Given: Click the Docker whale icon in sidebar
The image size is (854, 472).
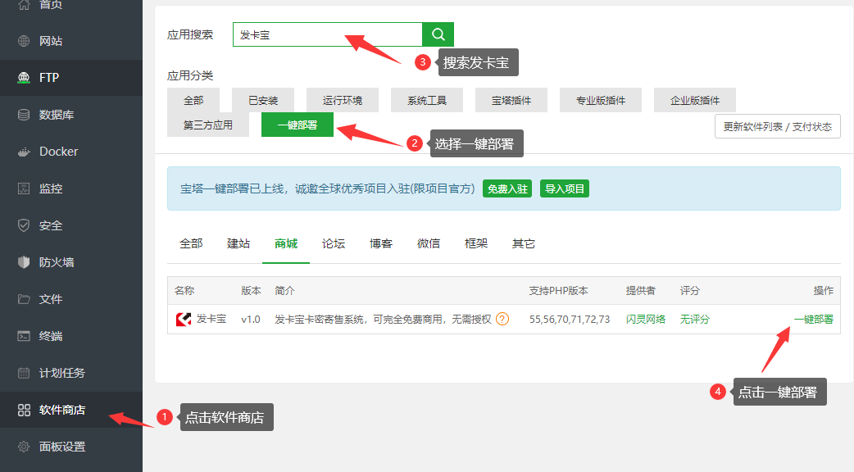Looking at the screenshot, I should (24, 152).
